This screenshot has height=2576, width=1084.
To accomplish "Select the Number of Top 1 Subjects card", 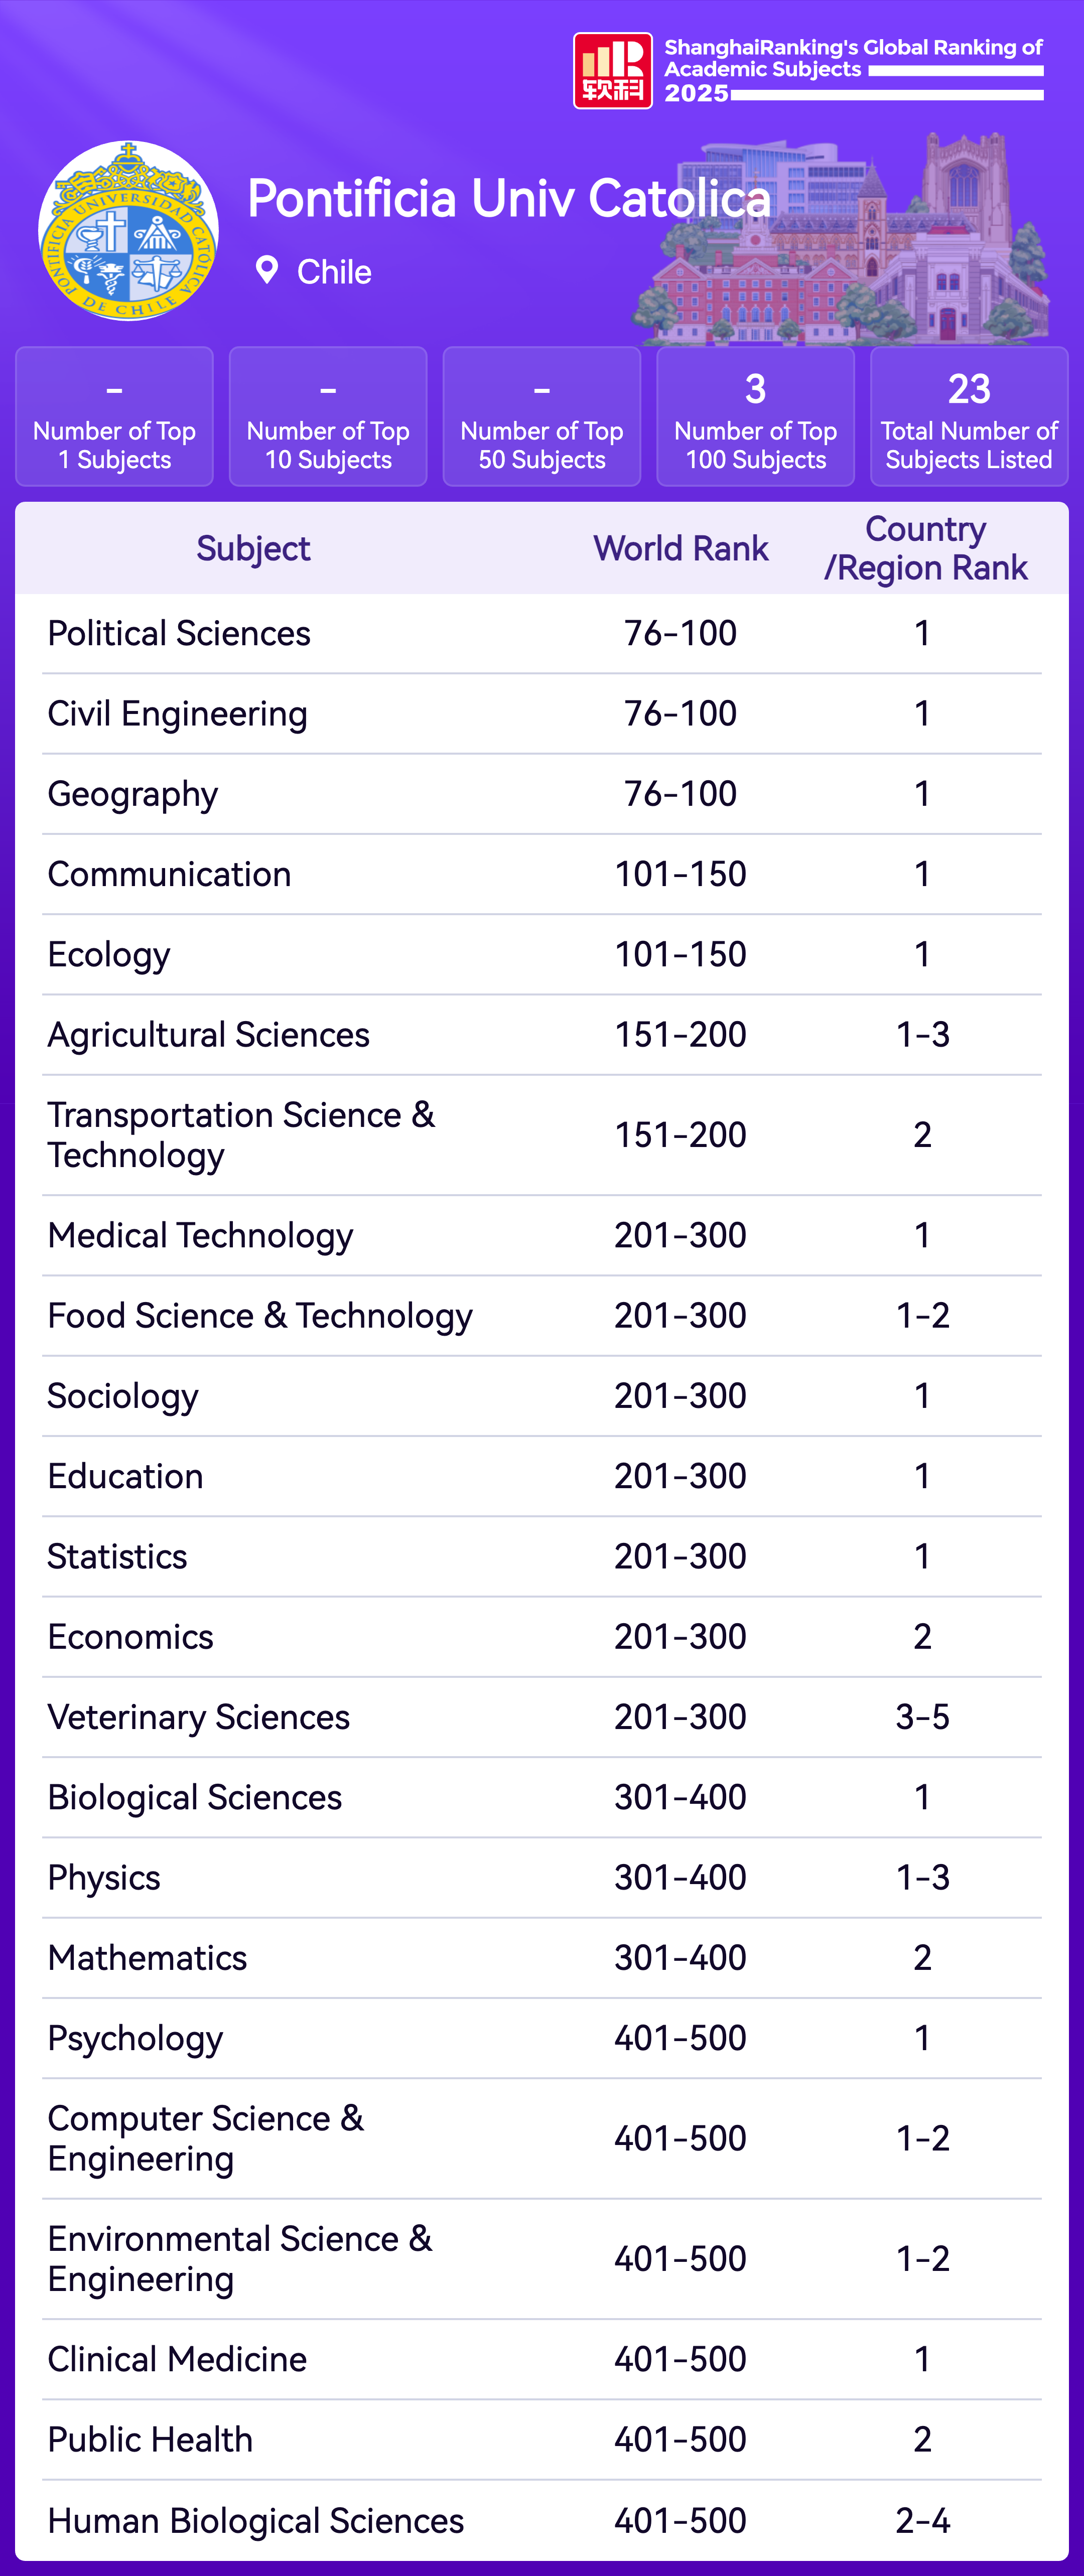I will pos(114,417).
